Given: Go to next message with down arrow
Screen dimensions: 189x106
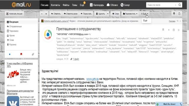Looking at the screenshot, I should [x=46, y=14].
